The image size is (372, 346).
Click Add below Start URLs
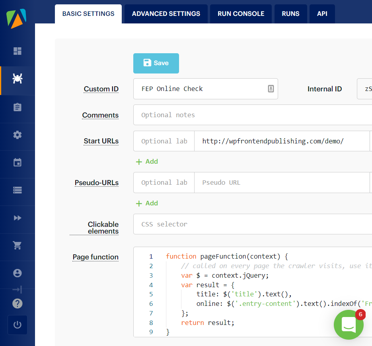click(147, 162)
